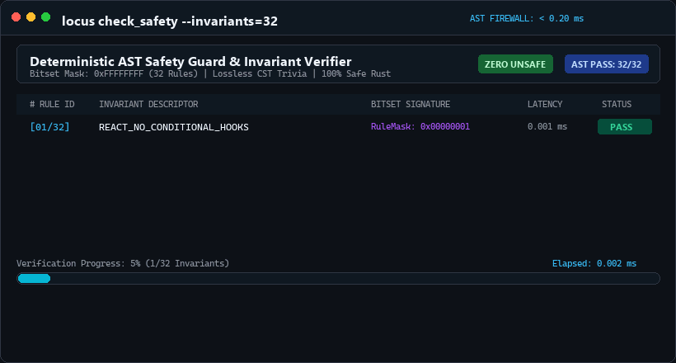Select REACT_NO_CONDITIONAL_HOOKS descriptor text
Screen dimensions: 676x363
tap(174, 127)
